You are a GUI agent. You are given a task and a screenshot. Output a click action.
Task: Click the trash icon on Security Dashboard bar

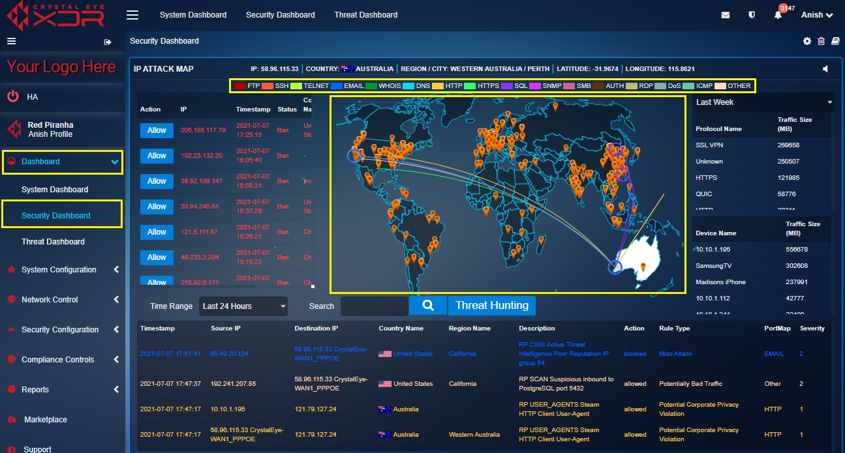pos(822,41)
